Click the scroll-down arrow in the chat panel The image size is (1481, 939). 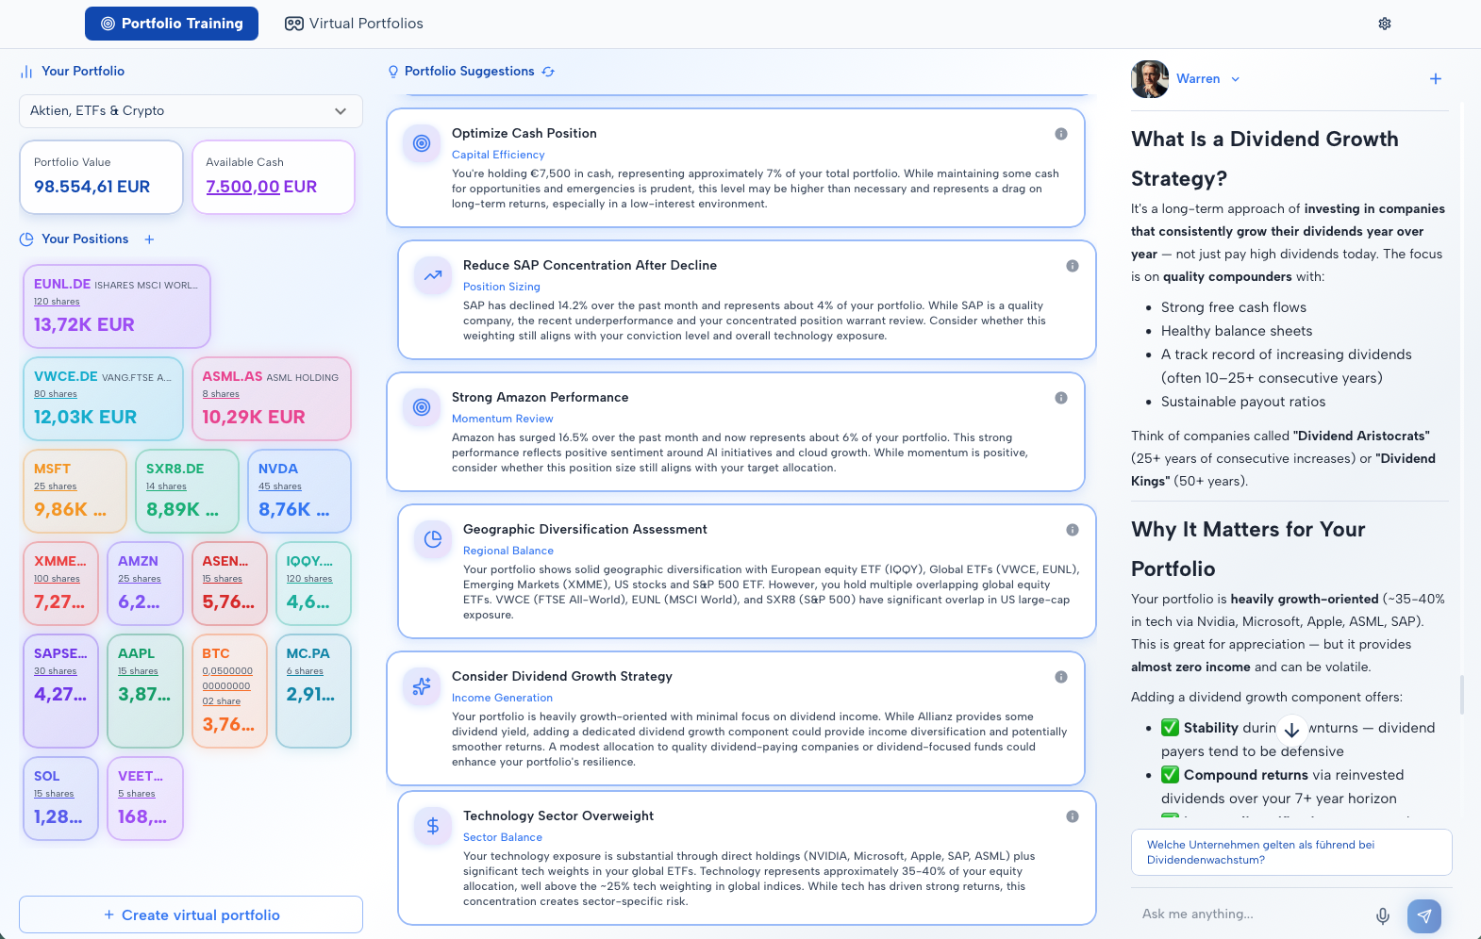[1291, 729]
